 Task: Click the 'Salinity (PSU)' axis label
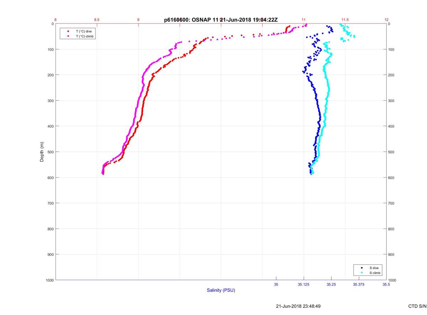tap(221, 290)
